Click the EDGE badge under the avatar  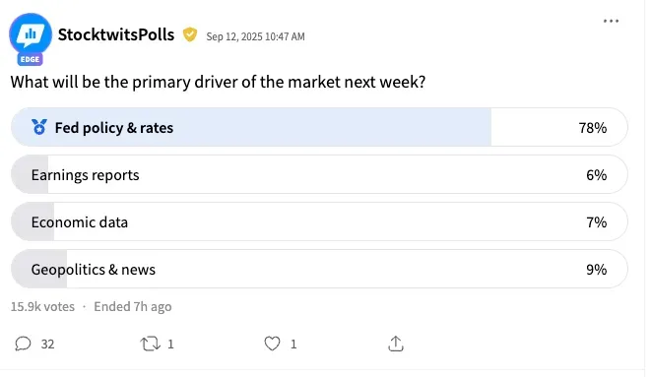point(30,59)
